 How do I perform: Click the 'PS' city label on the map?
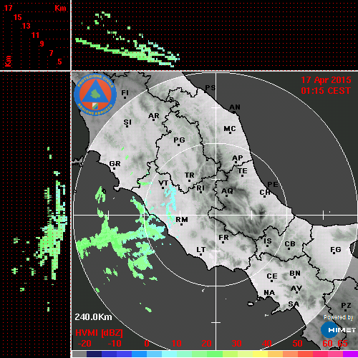point(211,88)
